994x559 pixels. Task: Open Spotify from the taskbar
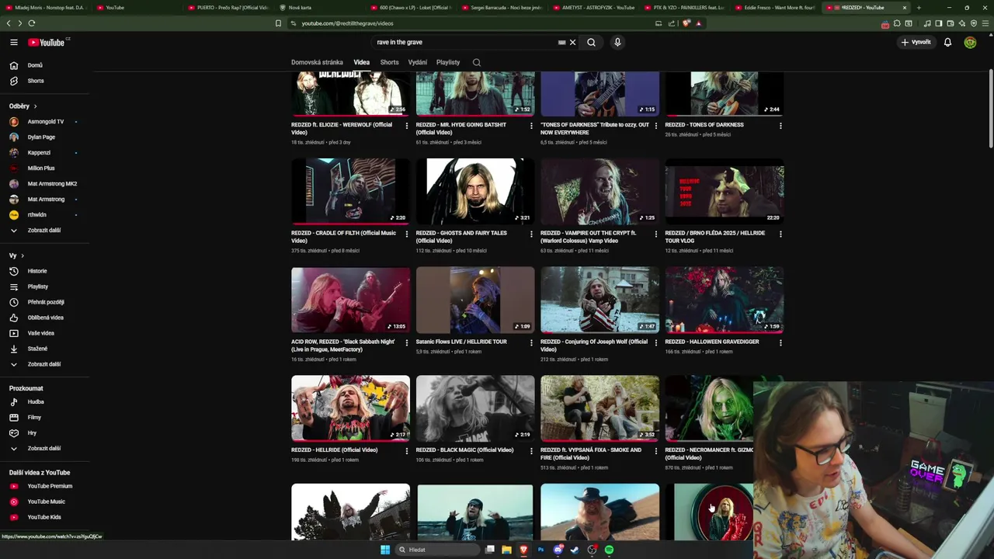609,550
